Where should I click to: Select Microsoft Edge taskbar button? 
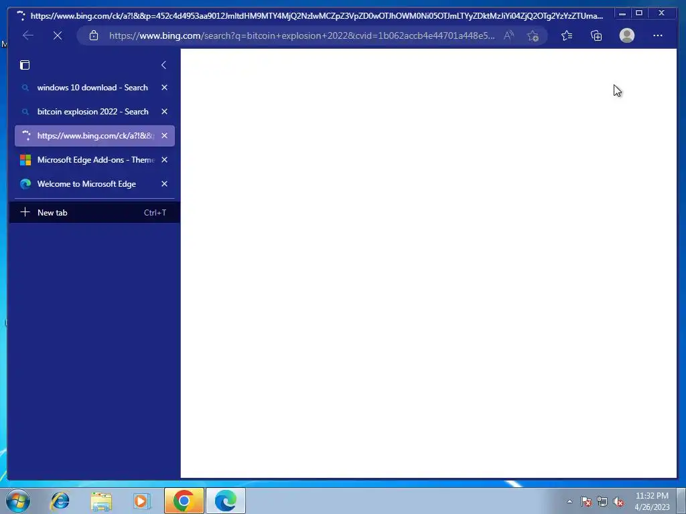point(226,501)
